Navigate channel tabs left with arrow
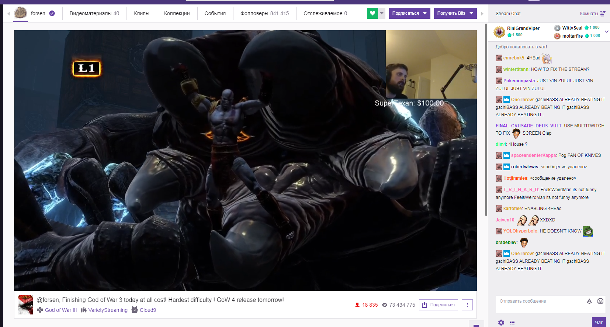Image resolution: width=610 pixels, height=327 pixels. [8, 14]
